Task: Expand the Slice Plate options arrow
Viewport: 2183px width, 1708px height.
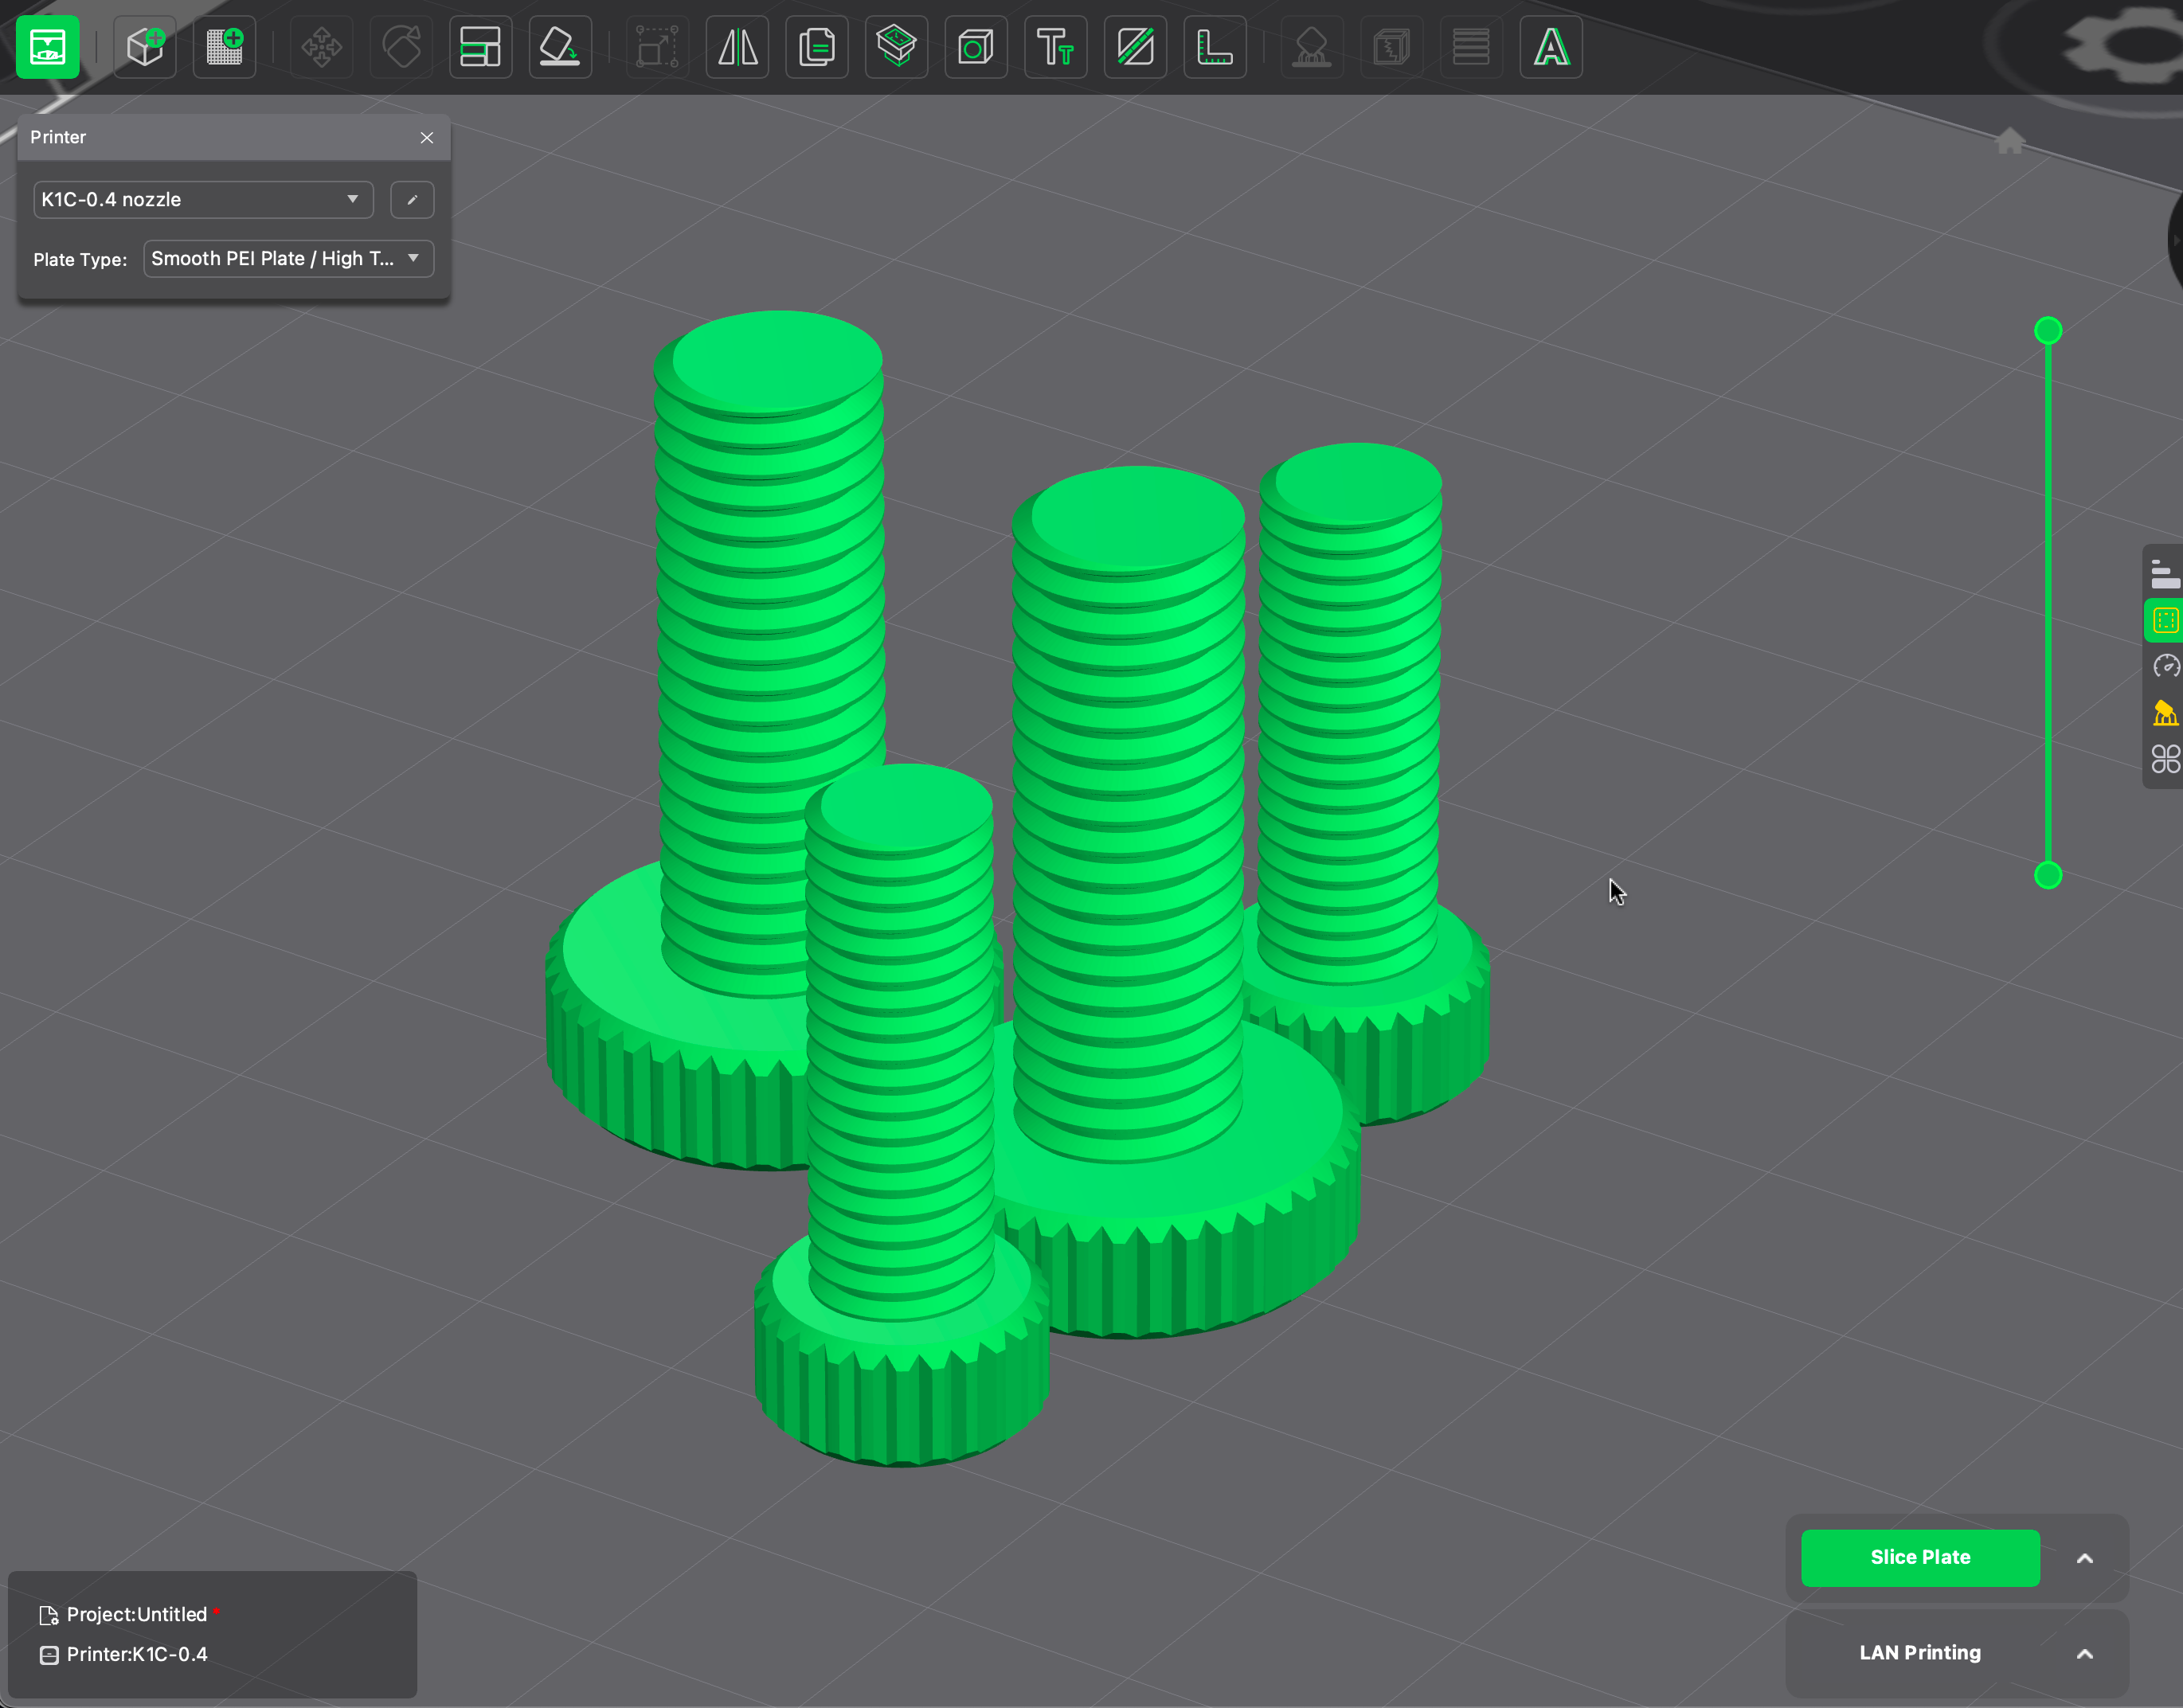Action: click(2085, 1558)
